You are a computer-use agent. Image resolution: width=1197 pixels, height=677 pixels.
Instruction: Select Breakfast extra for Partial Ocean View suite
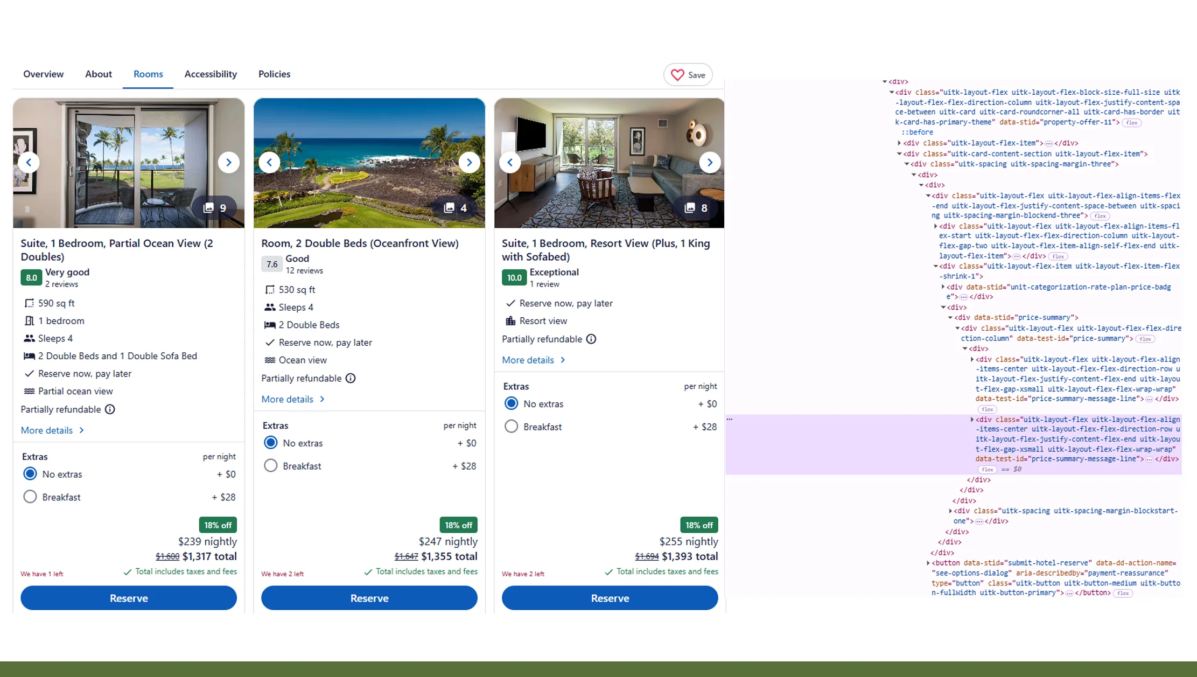30,497
